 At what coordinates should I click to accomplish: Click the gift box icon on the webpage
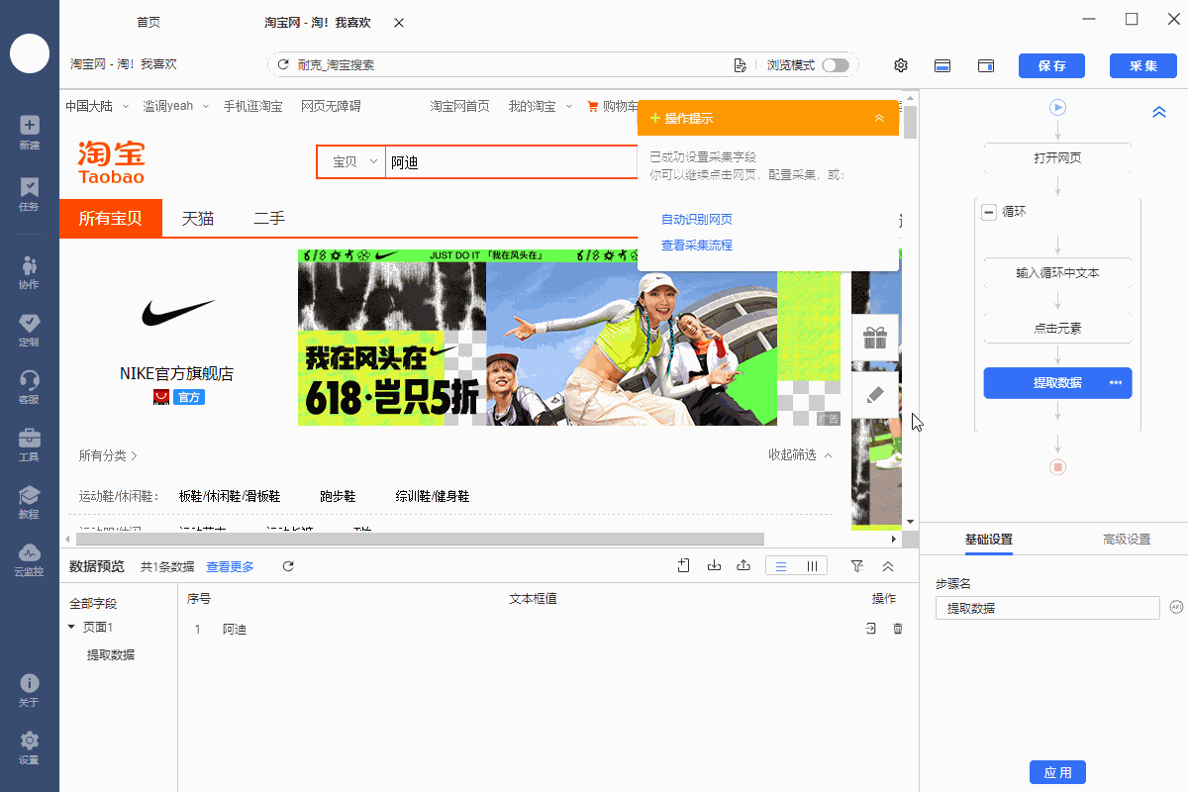click(x=874, y=339)
